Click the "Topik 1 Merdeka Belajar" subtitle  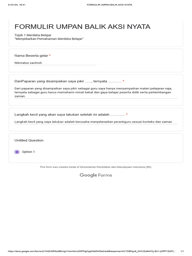[33, 35]
